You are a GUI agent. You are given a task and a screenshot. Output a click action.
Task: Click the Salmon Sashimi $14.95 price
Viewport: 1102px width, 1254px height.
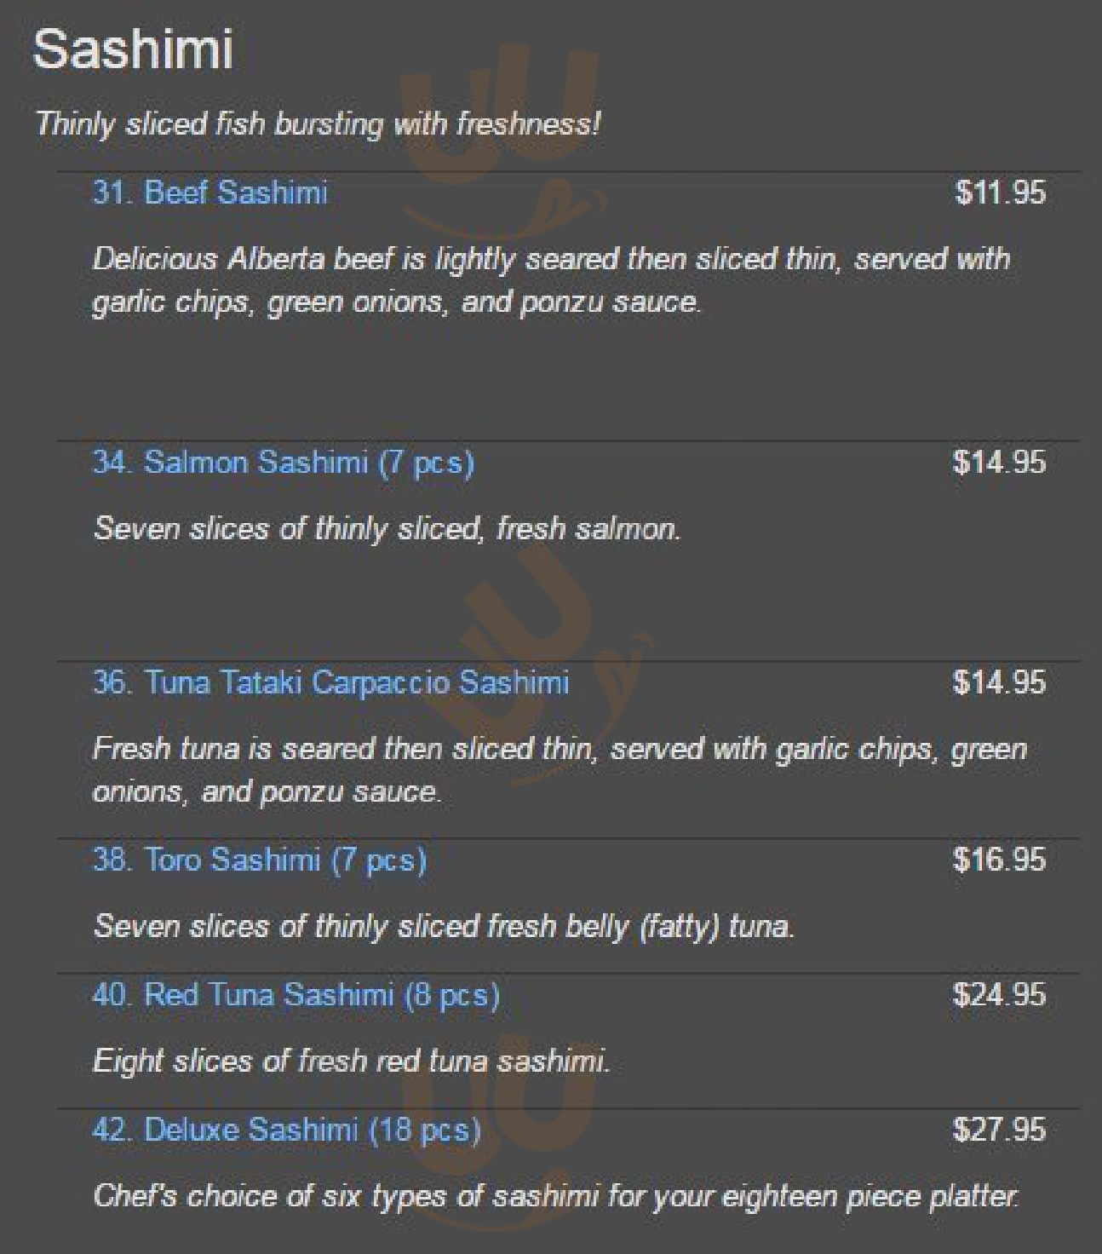(999, 463)
